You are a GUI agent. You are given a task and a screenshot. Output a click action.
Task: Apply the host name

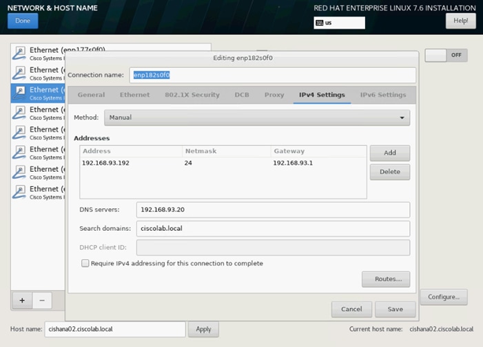[x=204, y=329]
